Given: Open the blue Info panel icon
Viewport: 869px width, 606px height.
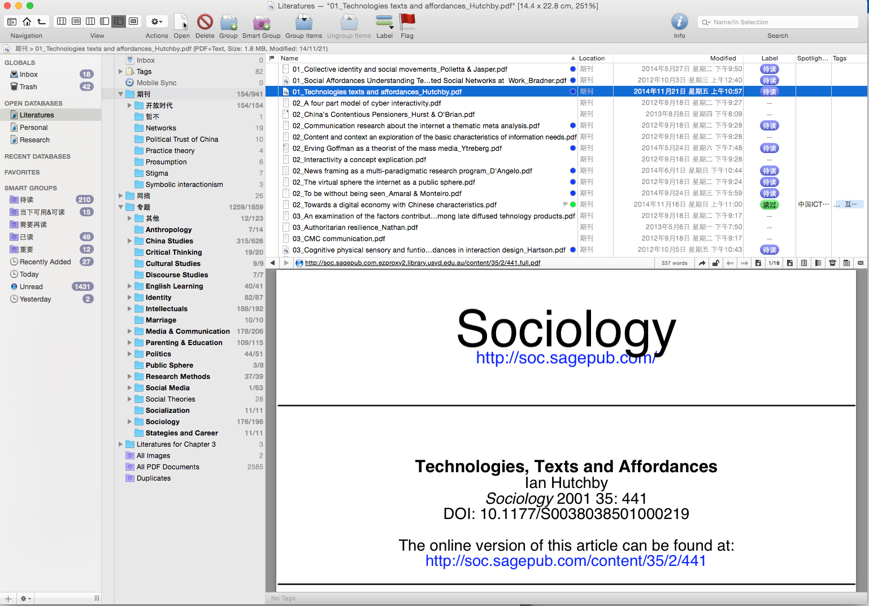Looking at the screenshot, I should pyautogui.click(x=679, y=22).
